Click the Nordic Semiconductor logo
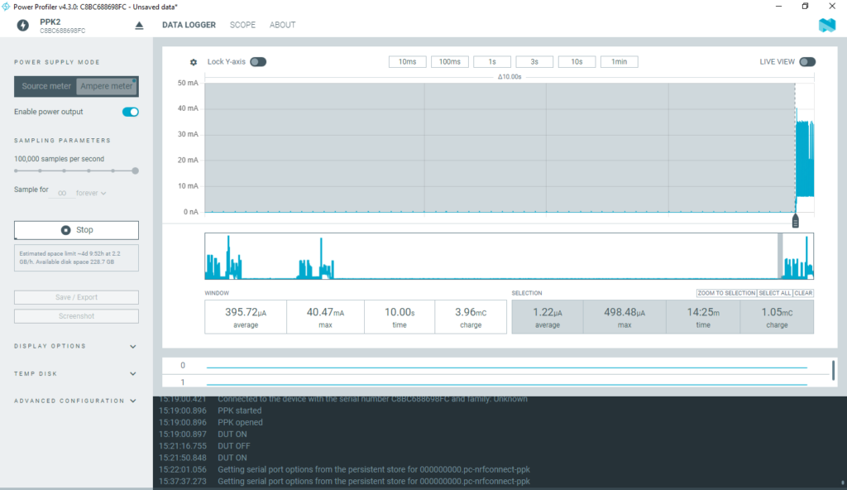The image size is (847, 490). click(826, 25)
